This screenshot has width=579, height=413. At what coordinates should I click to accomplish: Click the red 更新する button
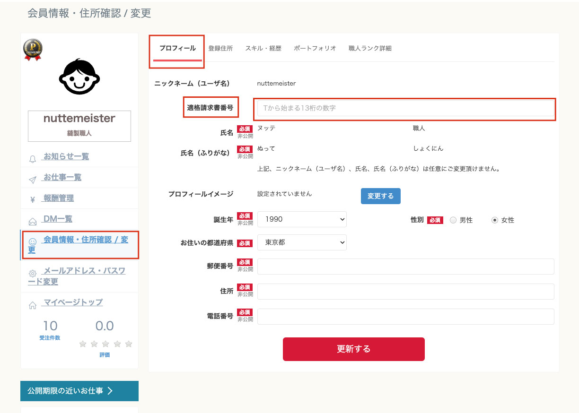click(x=354, y=349)
